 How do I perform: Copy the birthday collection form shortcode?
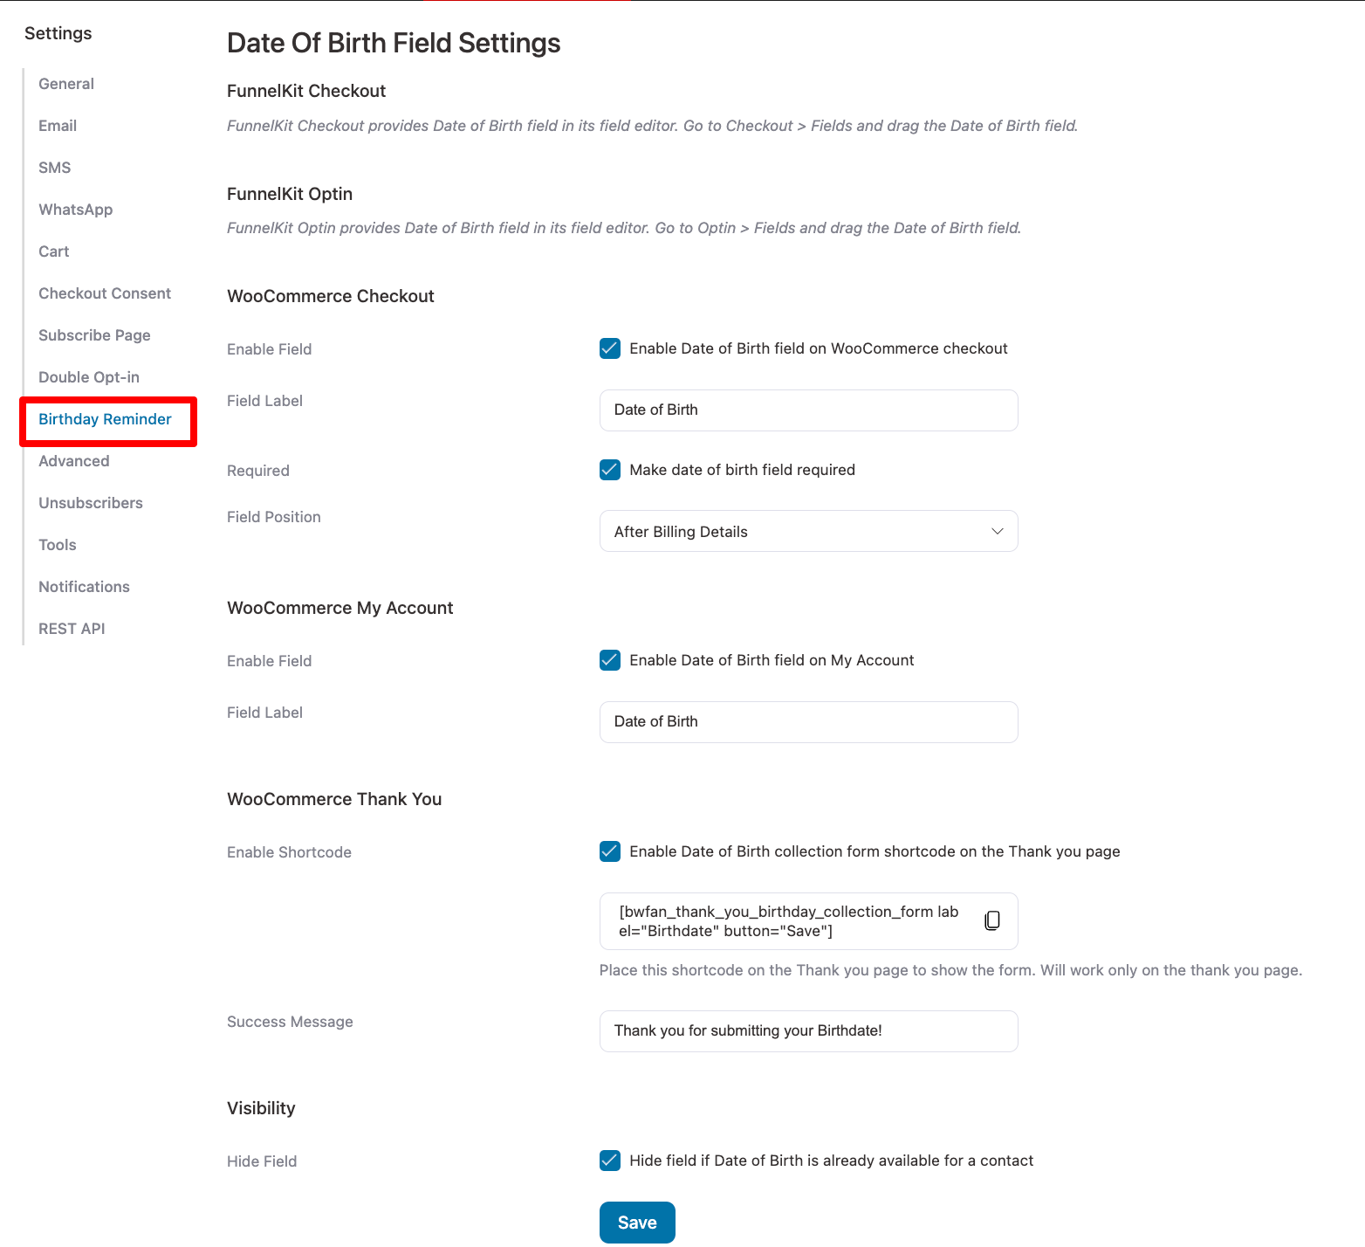pos(992,920)
